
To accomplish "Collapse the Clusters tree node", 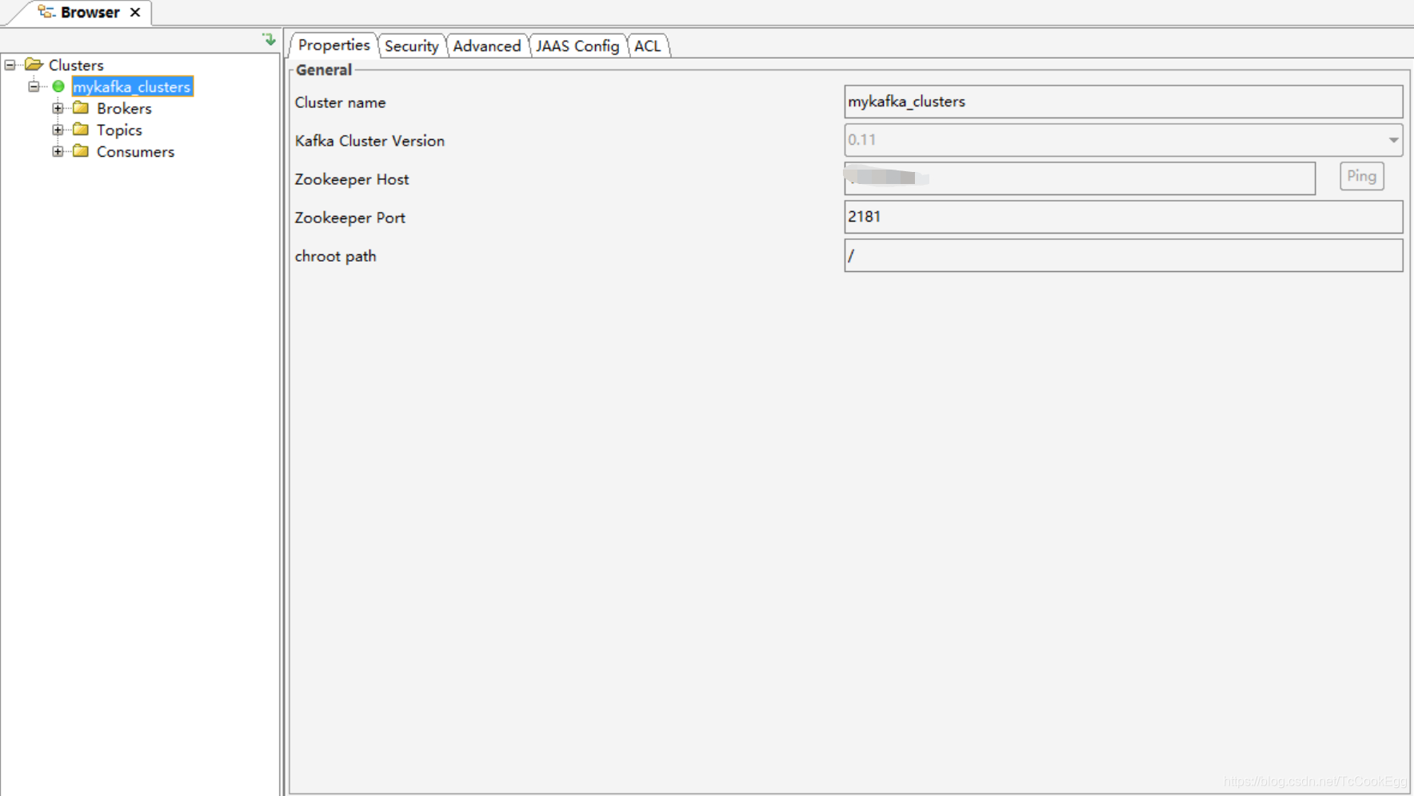I will pyautogui.click(x=10, y=64).
